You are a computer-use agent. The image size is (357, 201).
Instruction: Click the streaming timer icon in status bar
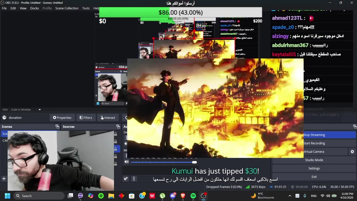(271, 187)
